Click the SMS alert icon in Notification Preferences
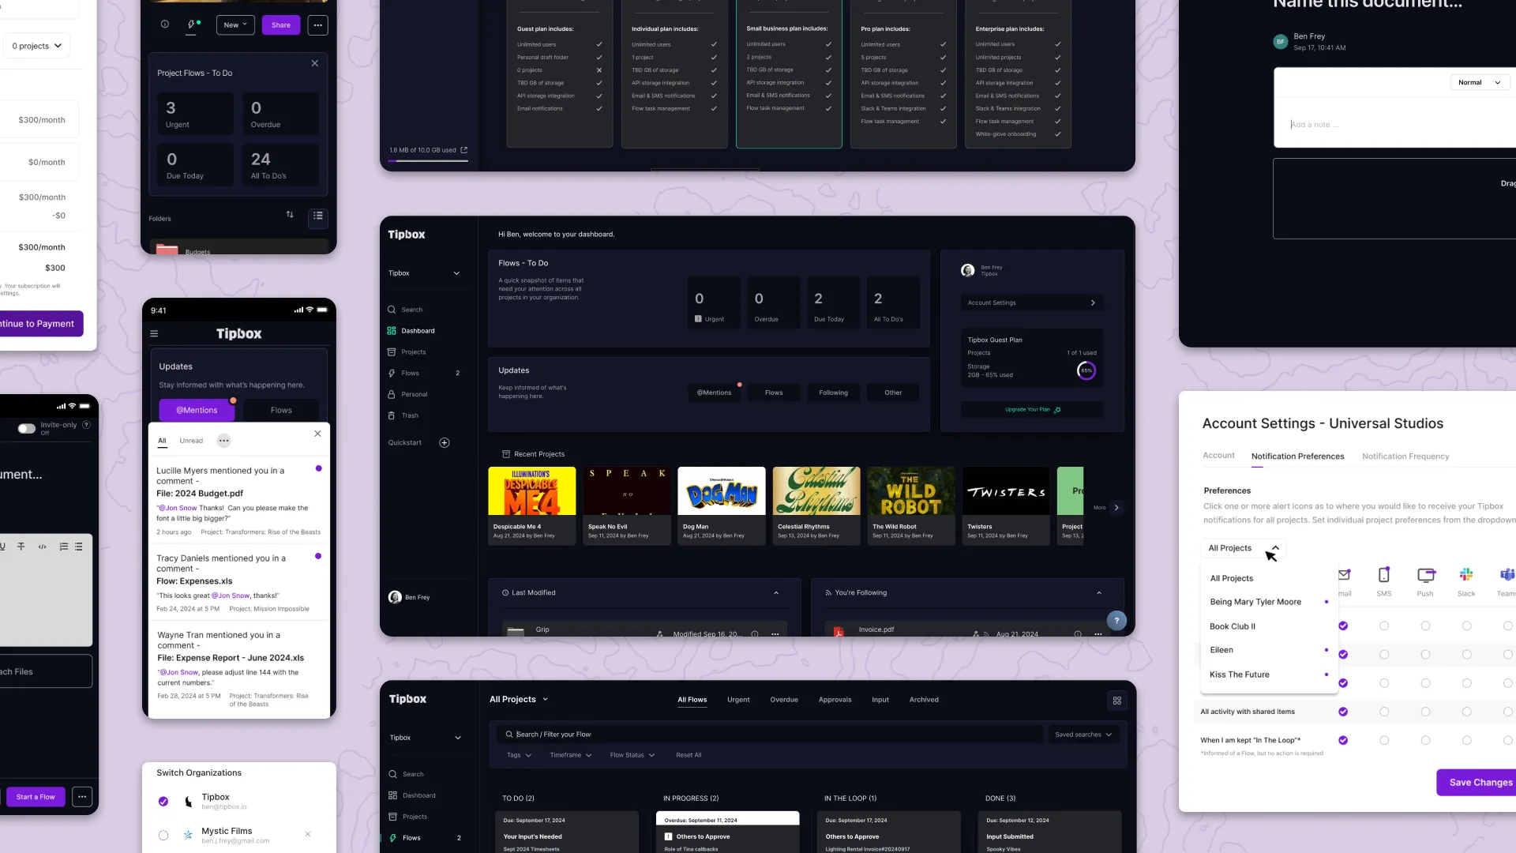The image size is (1516, 853). 1384,575
